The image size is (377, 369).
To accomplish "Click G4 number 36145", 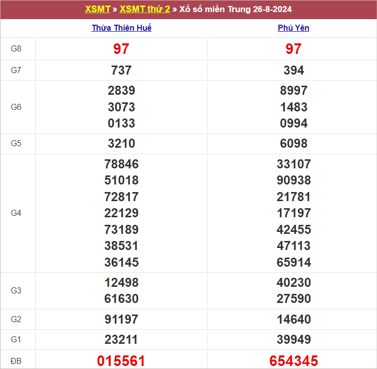I will [121, 262].
